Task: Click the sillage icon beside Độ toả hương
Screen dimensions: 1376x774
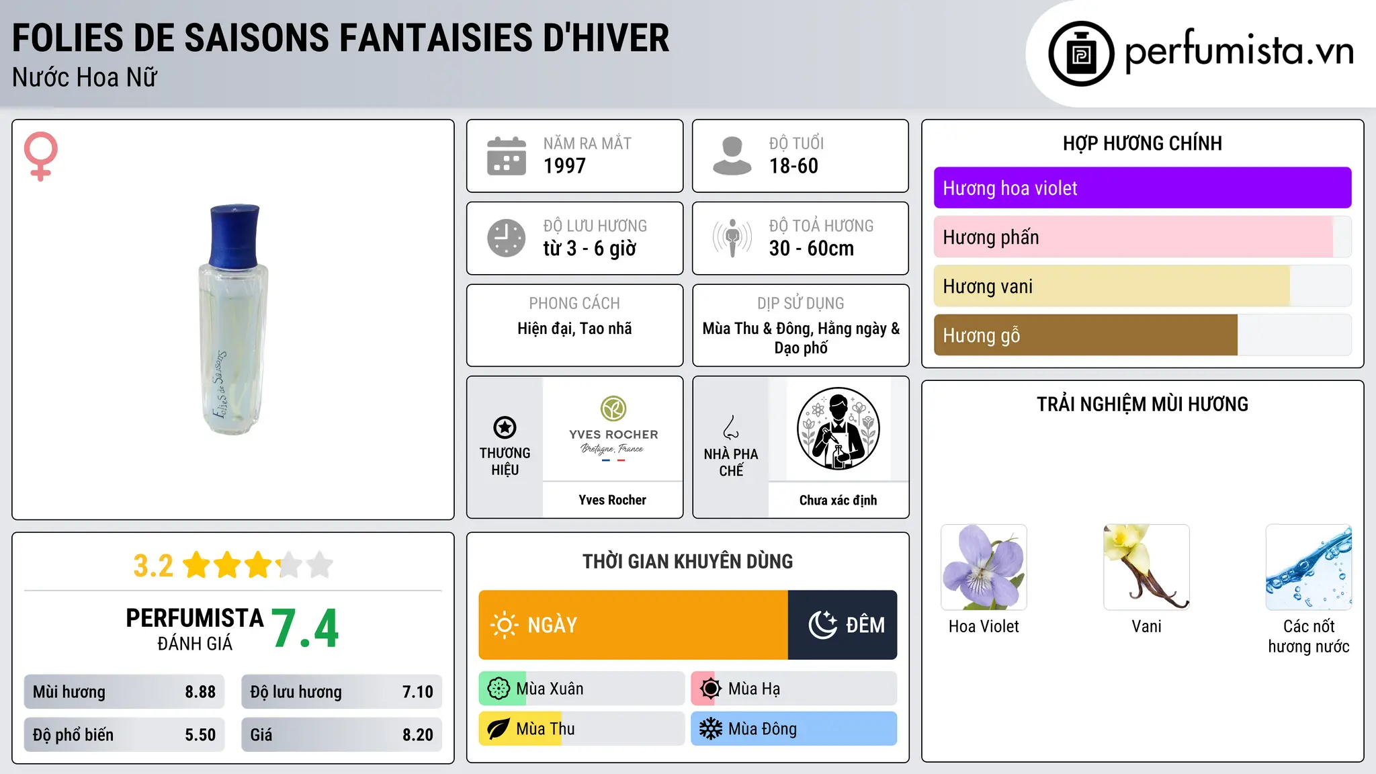Action: click(732, 238)
